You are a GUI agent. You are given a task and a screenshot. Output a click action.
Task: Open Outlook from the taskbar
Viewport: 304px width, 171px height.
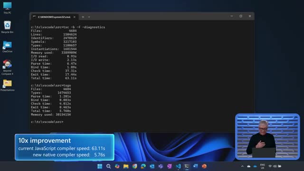pyautogui.click(x=152, y=166)
